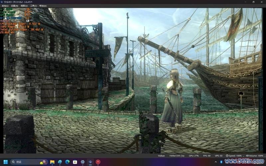Open Microsoft Store from the taskbar

pyautogui.click(x=75, y=162)
